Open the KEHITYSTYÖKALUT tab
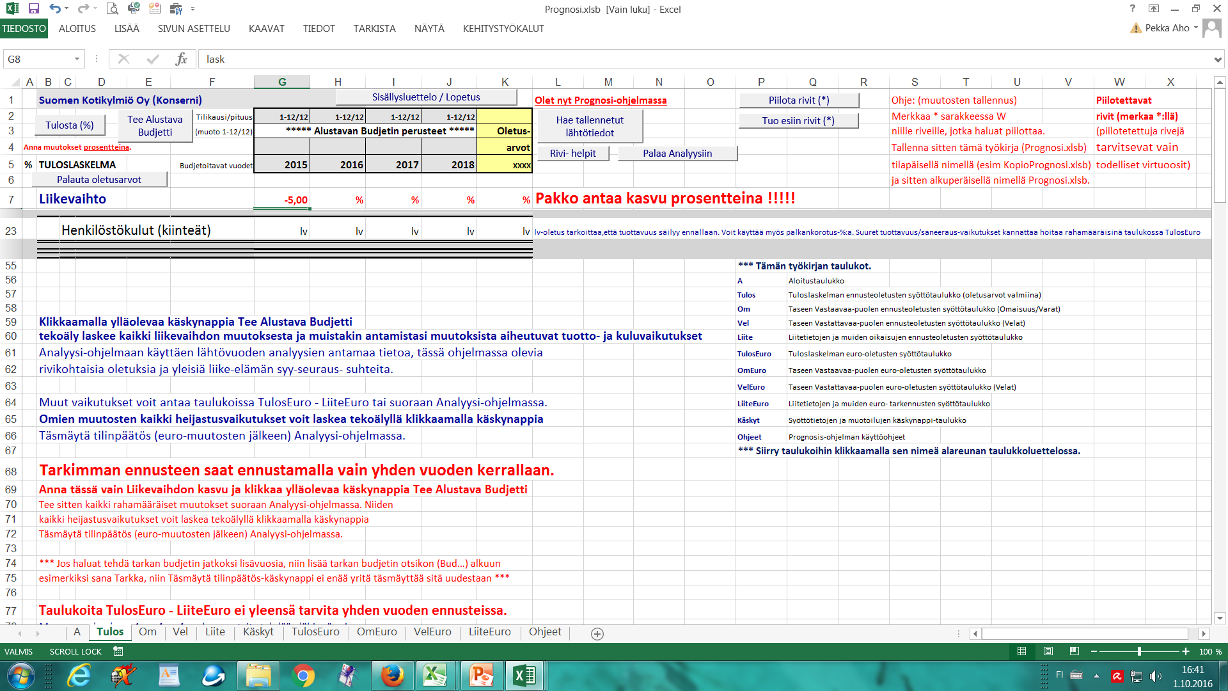 click(x=503, y=29)
